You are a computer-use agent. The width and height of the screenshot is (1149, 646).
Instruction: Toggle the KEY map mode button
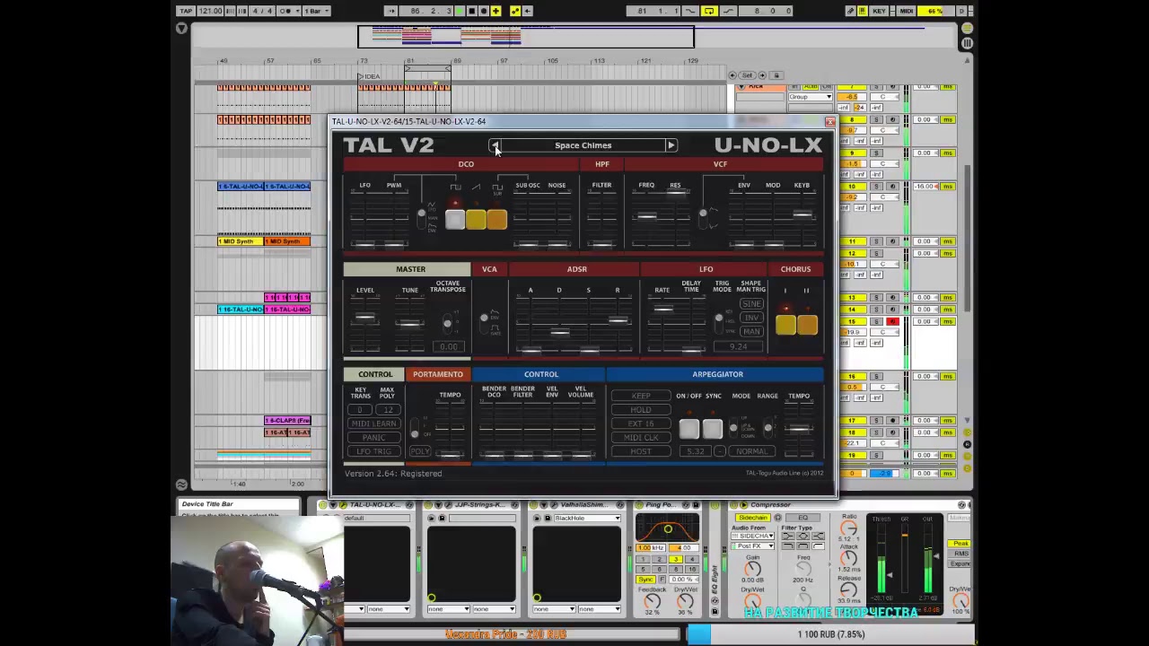tap(879, 11)
